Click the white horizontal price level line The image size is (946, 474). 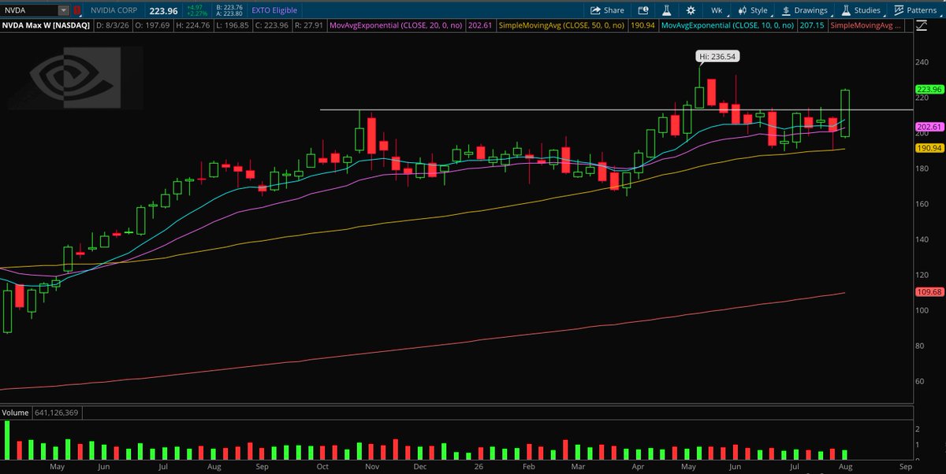point(615,109)
